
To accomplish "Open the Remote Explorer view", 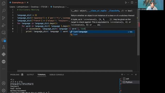I will pos(4,33).
